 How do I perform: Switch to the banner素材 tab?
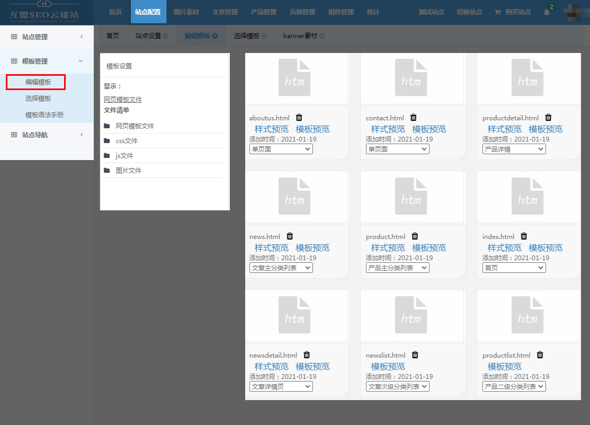coord(300,36)
